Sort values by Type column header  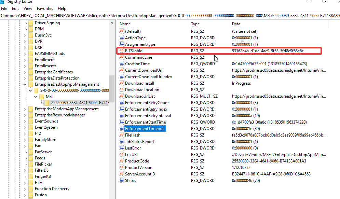pos(209,24)
